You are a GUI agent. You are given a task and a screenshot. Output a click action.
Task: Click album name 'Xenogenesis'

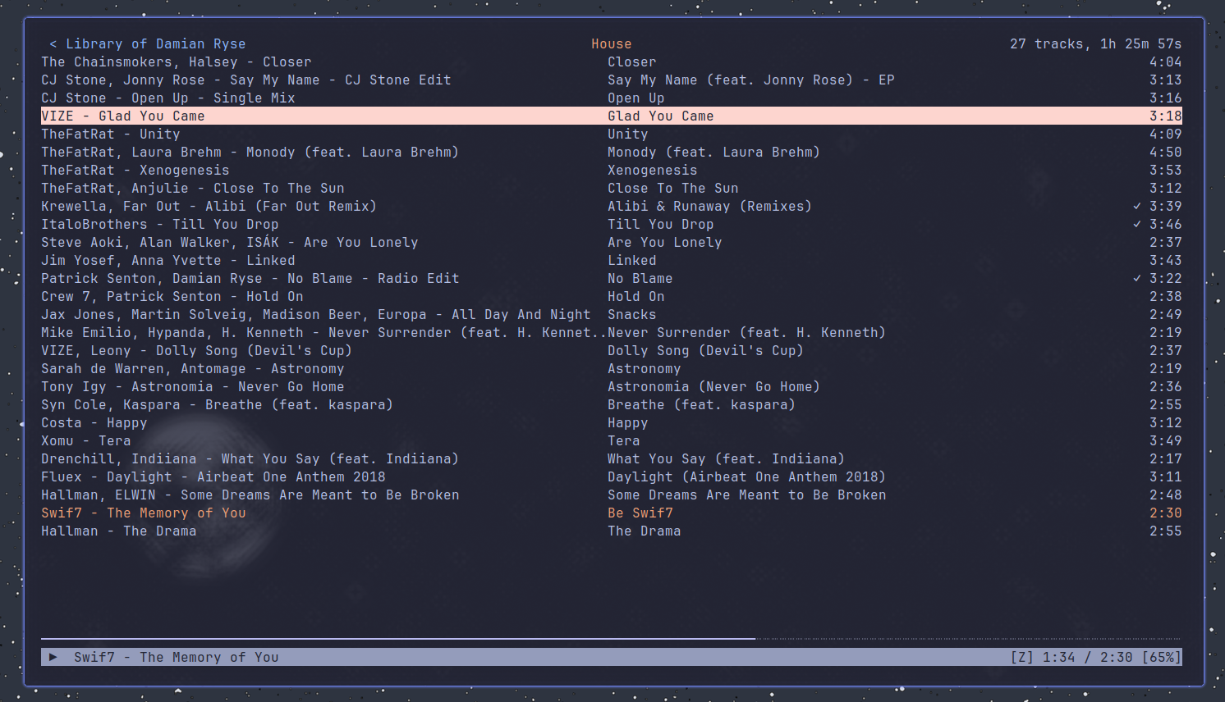(x=653, y=171)
